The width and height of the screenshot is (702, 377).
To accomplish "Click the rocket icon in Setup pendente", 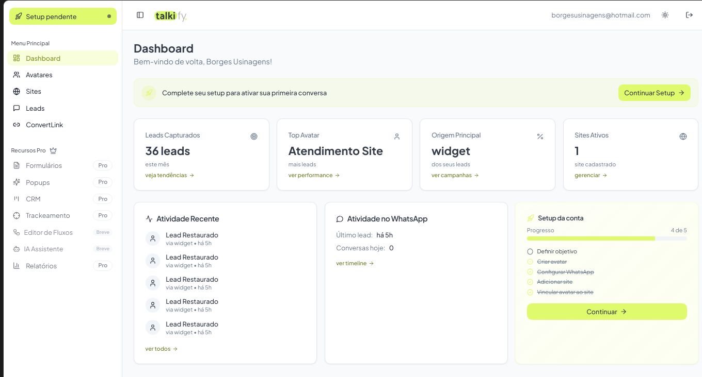I will (19, 16).
